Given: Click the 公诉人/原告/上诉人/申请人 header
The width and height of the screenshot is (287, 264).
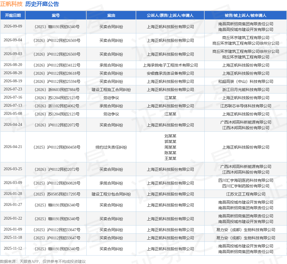Looking at the screenshot, I should point(170,15).
